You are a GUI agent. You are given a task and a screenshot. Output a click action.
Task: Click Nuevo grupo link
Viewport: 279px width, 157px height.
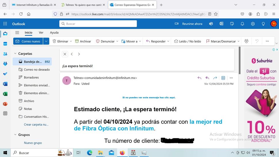coord(33,143)
